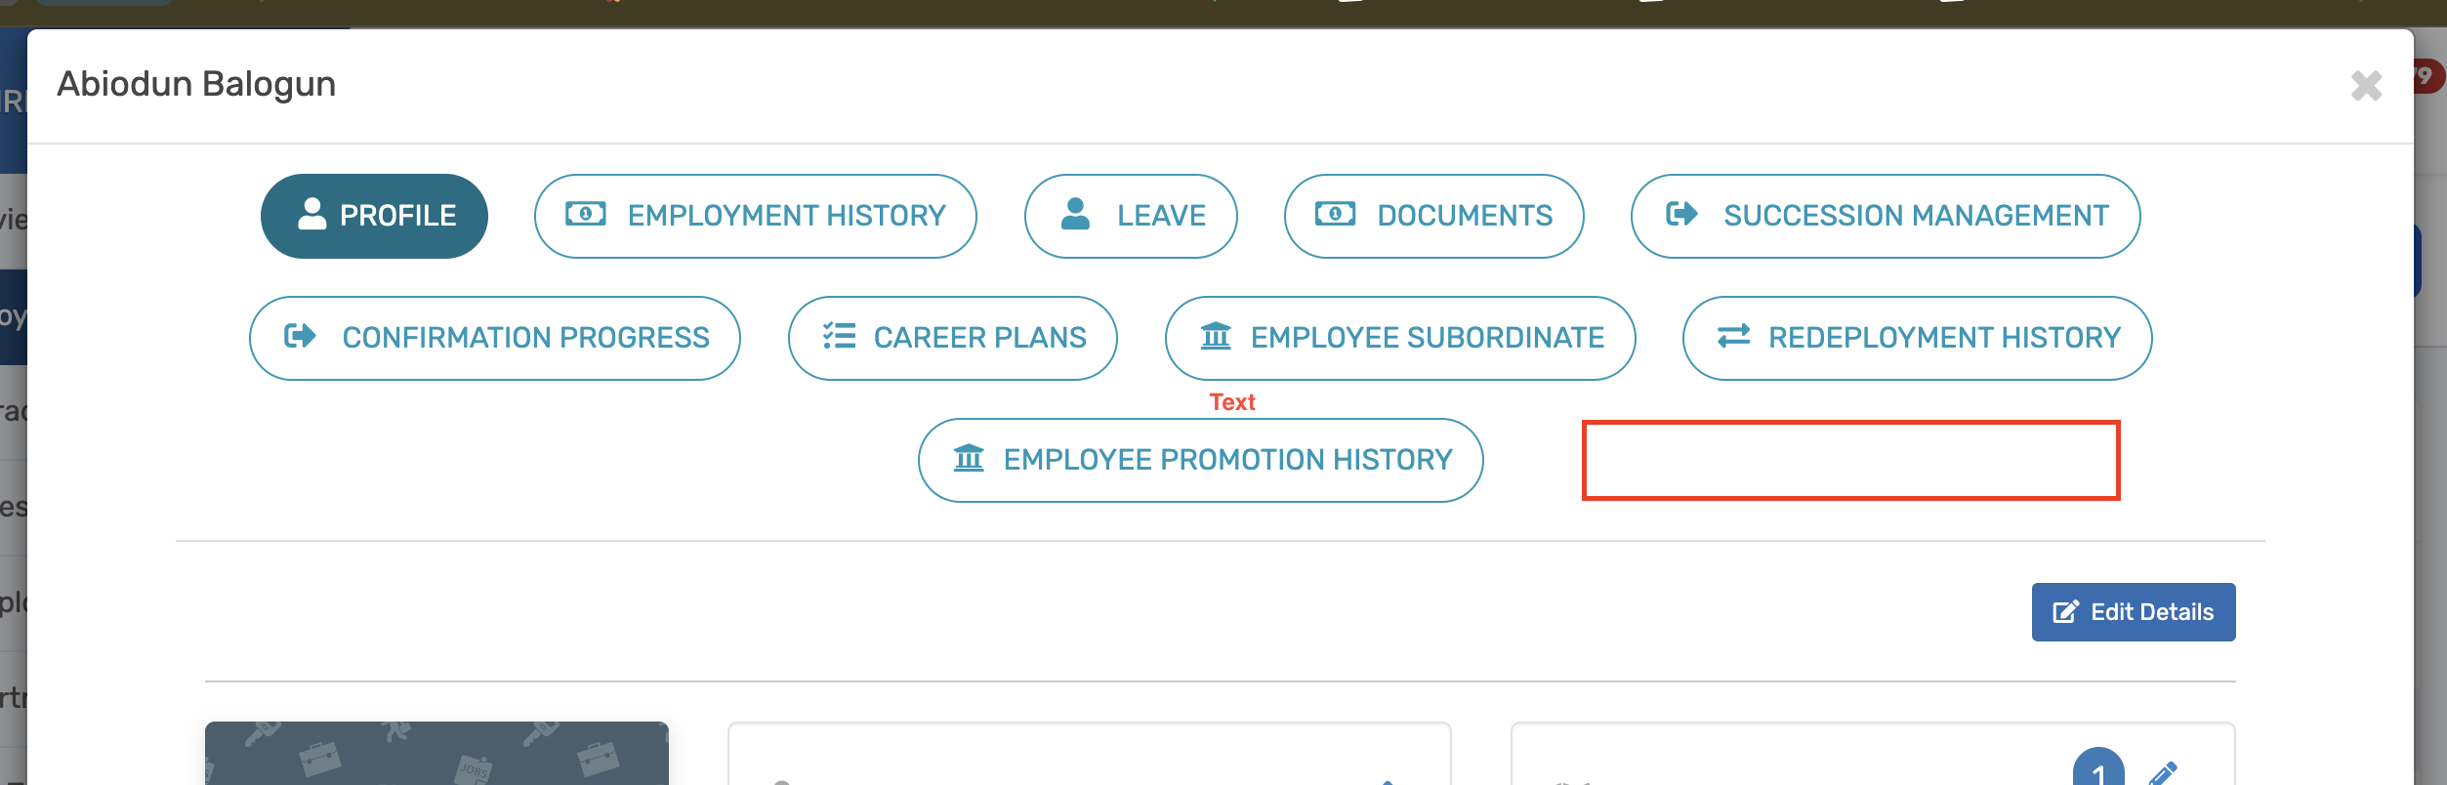Screen dimensions: 2447x785
Task: Close the Abiodun Balogun dialog
Action: (x=2366, y=86)
